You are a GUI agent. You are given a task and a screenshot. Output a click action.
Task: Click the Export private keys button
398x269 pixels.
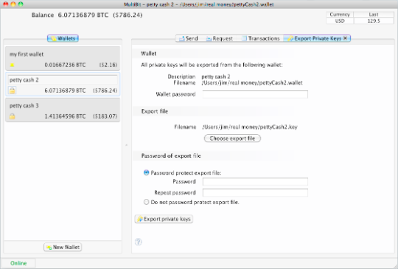(164, 219)
